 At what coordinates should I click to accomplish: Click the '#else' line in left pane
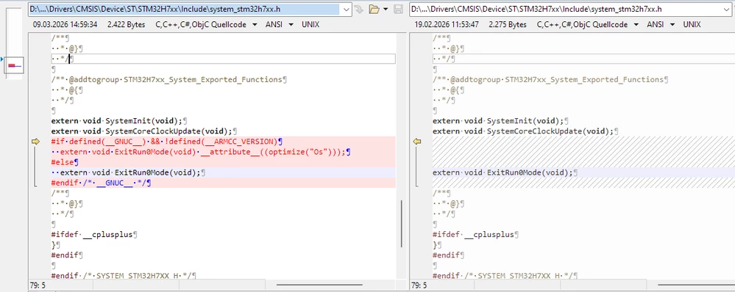click(x=65, y=162)
